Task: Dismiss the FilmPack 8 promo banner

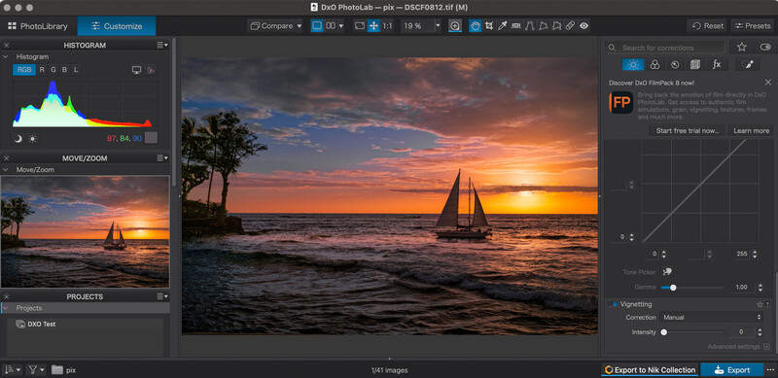Action: 768,83
